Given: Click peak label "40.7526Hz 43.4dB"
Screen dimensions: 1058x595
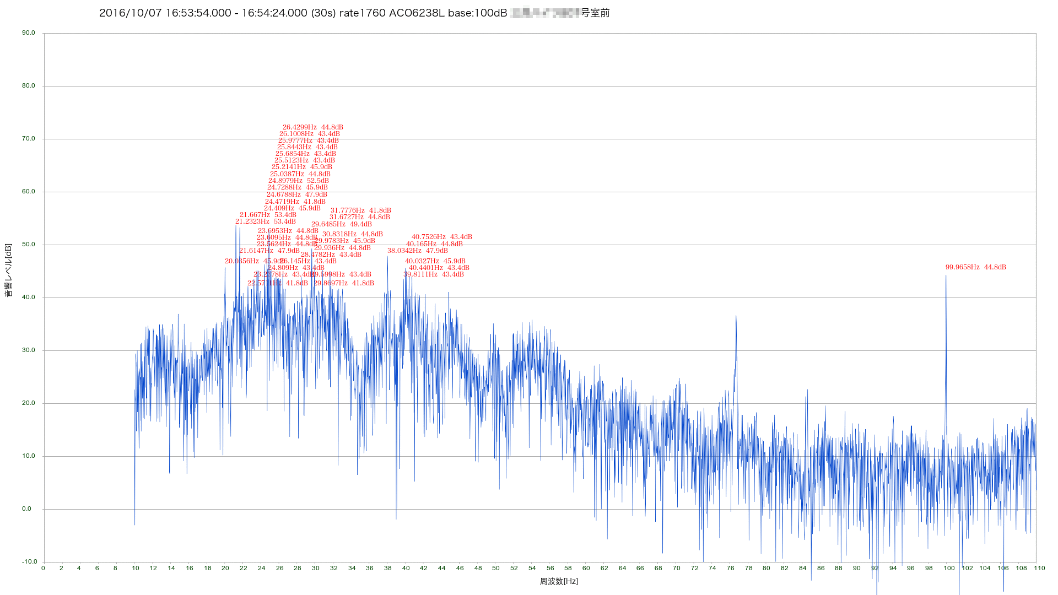Looking at the screenshot, I should pyautogui.click(x=442, y=237).
